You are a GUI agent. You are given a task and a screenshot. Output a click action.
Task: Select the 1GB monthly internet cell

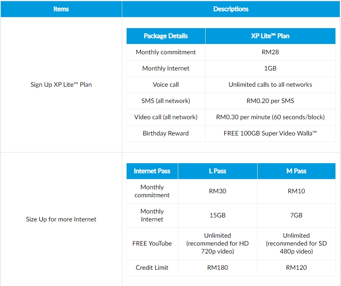(x=270, y=69)
